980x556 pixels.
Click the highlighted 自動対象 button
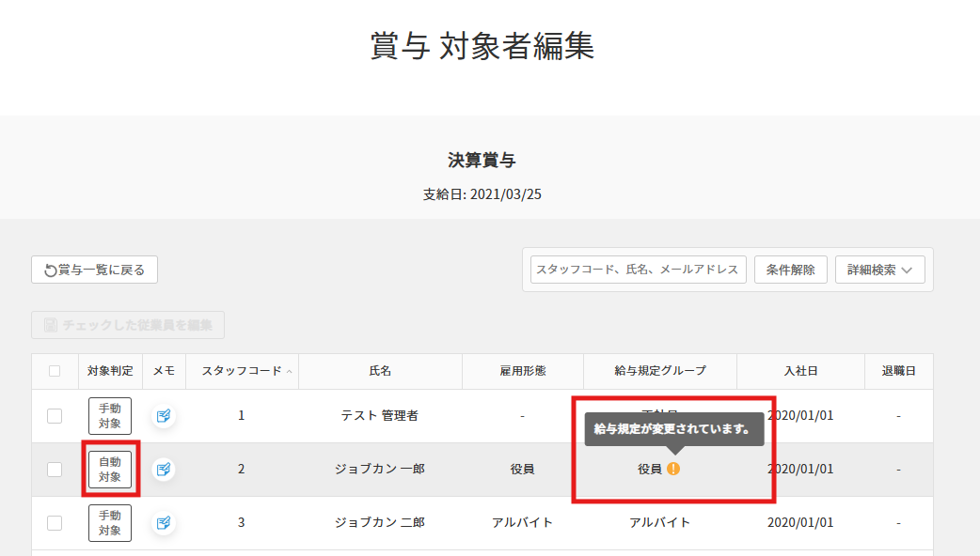coord(109,470)
